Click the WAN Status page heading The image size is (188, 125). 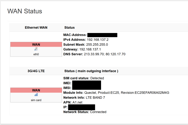click(25, 11)
